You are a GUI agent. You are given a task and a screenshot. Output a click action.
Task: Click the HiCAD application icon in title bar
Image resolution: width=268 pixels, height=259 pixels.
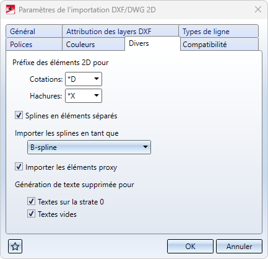pos(11,10)
